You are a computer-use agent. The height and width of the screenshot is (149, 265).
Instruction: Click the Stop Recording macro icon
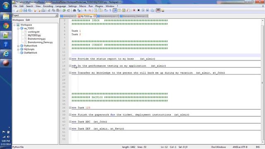pos(139,10)
